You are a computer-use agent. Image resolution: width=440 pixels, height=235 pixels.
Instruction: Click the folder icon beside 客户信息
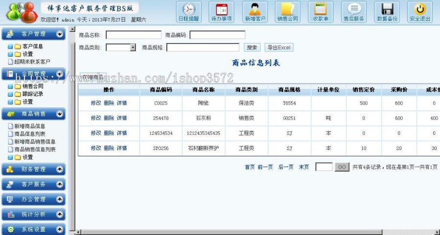tap(18, 46)
